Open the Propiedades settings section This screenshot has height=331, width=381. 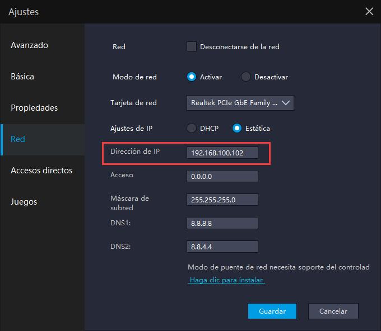(34, 108)
